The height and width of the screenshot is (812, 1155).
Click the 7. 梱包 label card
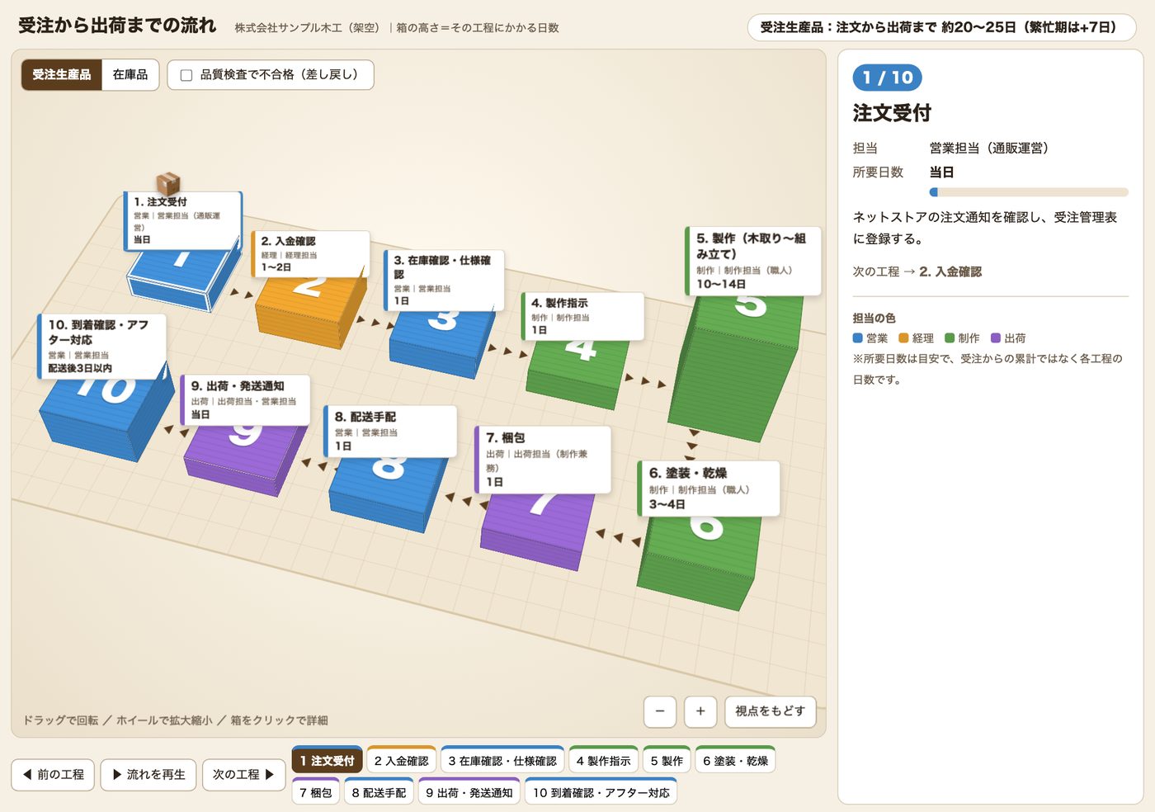coord(543,459)
